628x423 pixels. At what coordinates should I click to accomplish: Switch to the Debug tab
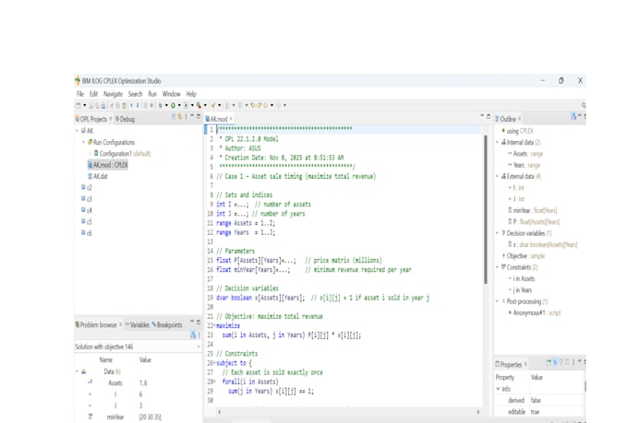(x=125, y=119)
